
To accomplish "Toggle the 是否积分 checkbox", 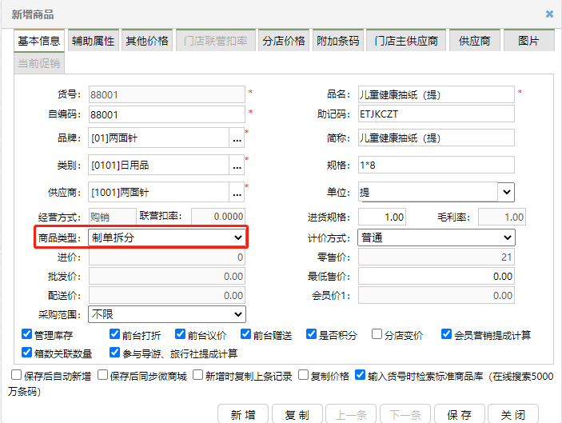I will tap(311, 334).
